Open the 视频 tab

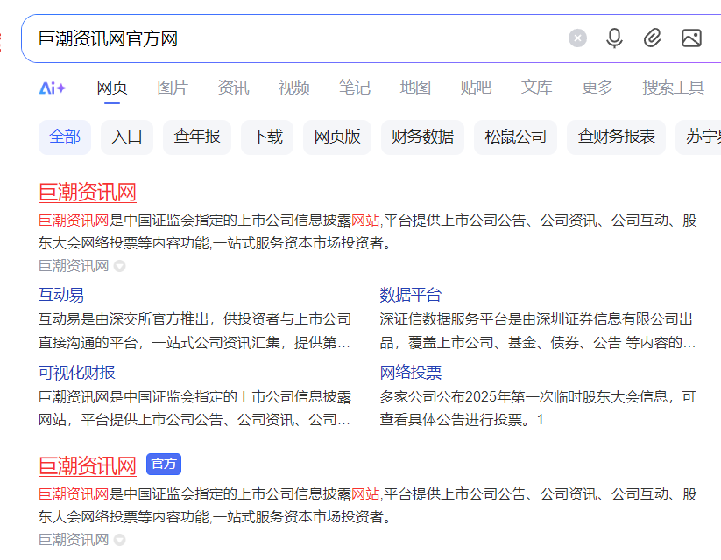[x=293, y=87]
